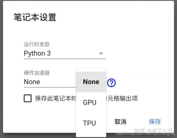Click the 运行时类型 field label

point(37,45)
